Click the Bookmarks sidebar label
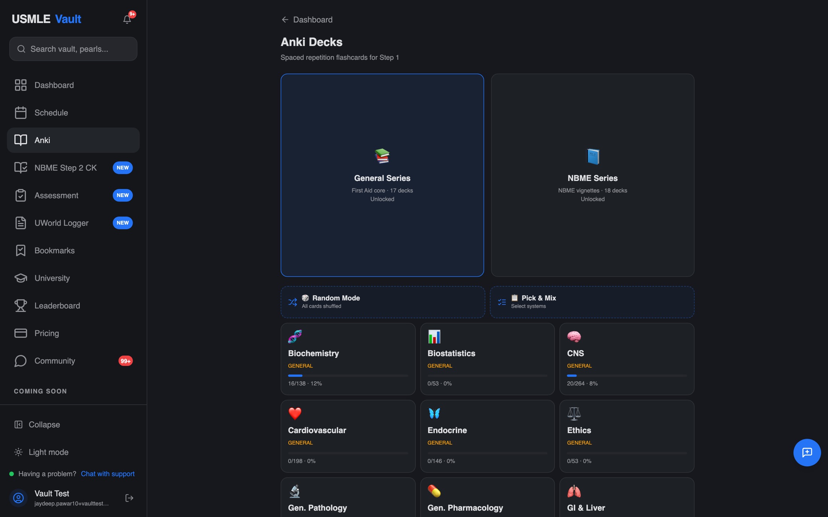Image resolution: width=828 pixels, height=517 pixels. tap(55, 250)
